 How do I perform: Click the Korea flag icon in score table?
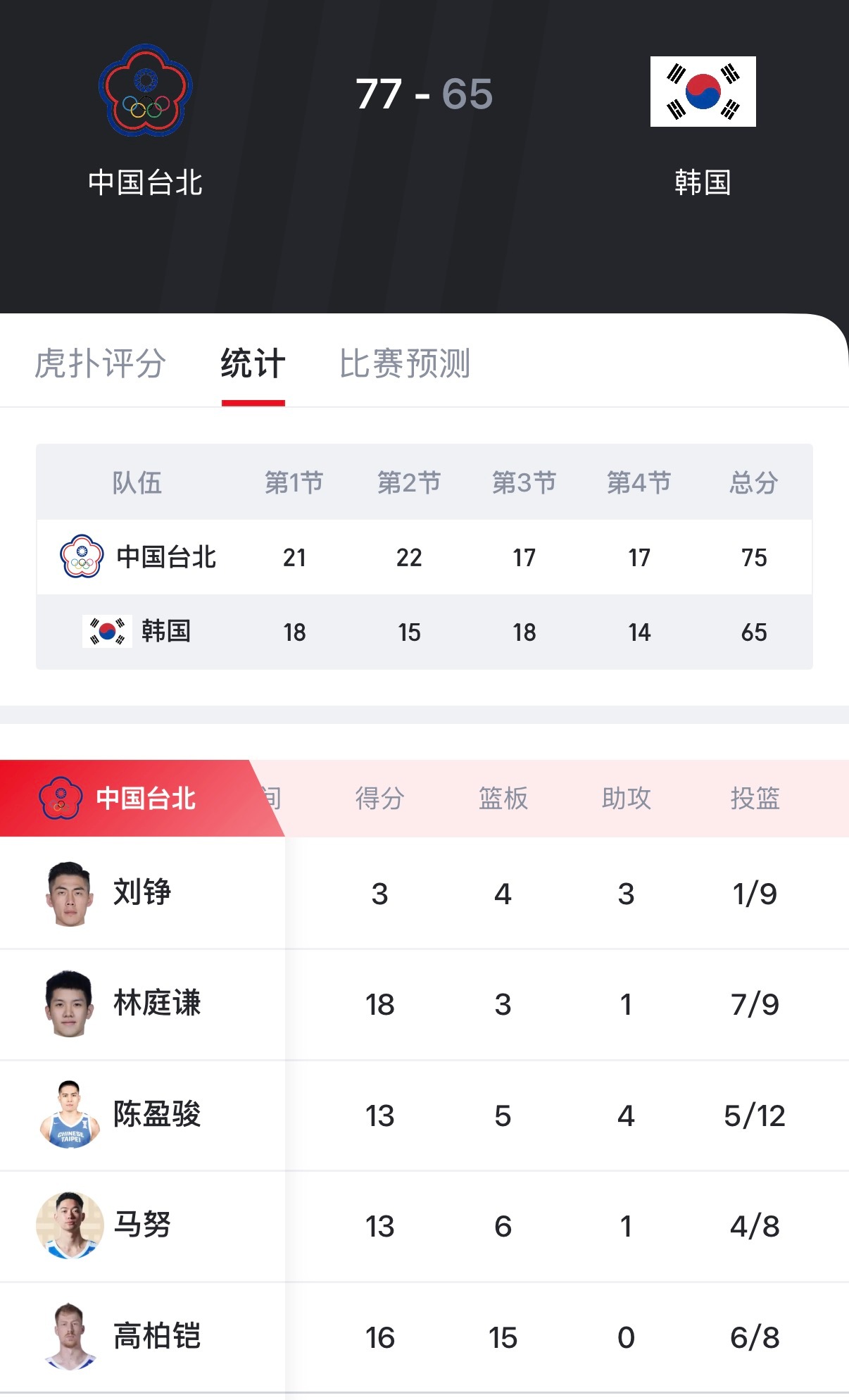pos(106,632)
